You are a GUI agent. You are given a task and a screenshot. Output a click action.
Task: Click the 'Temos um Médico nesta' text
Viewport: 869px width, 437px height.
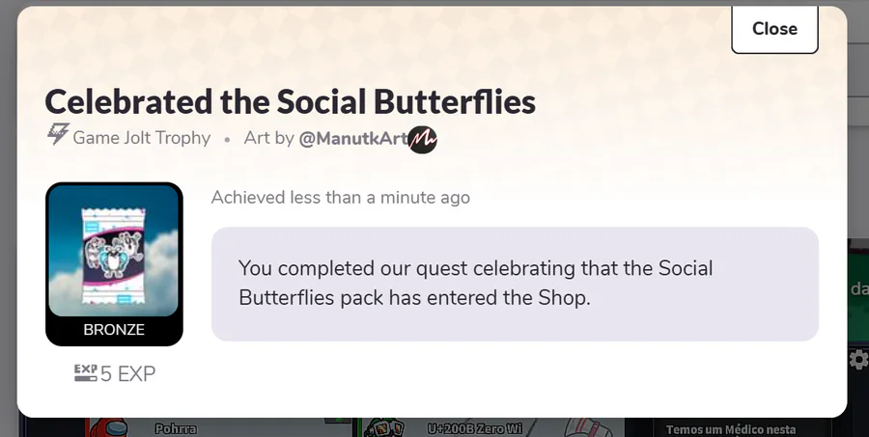[730, 429]
